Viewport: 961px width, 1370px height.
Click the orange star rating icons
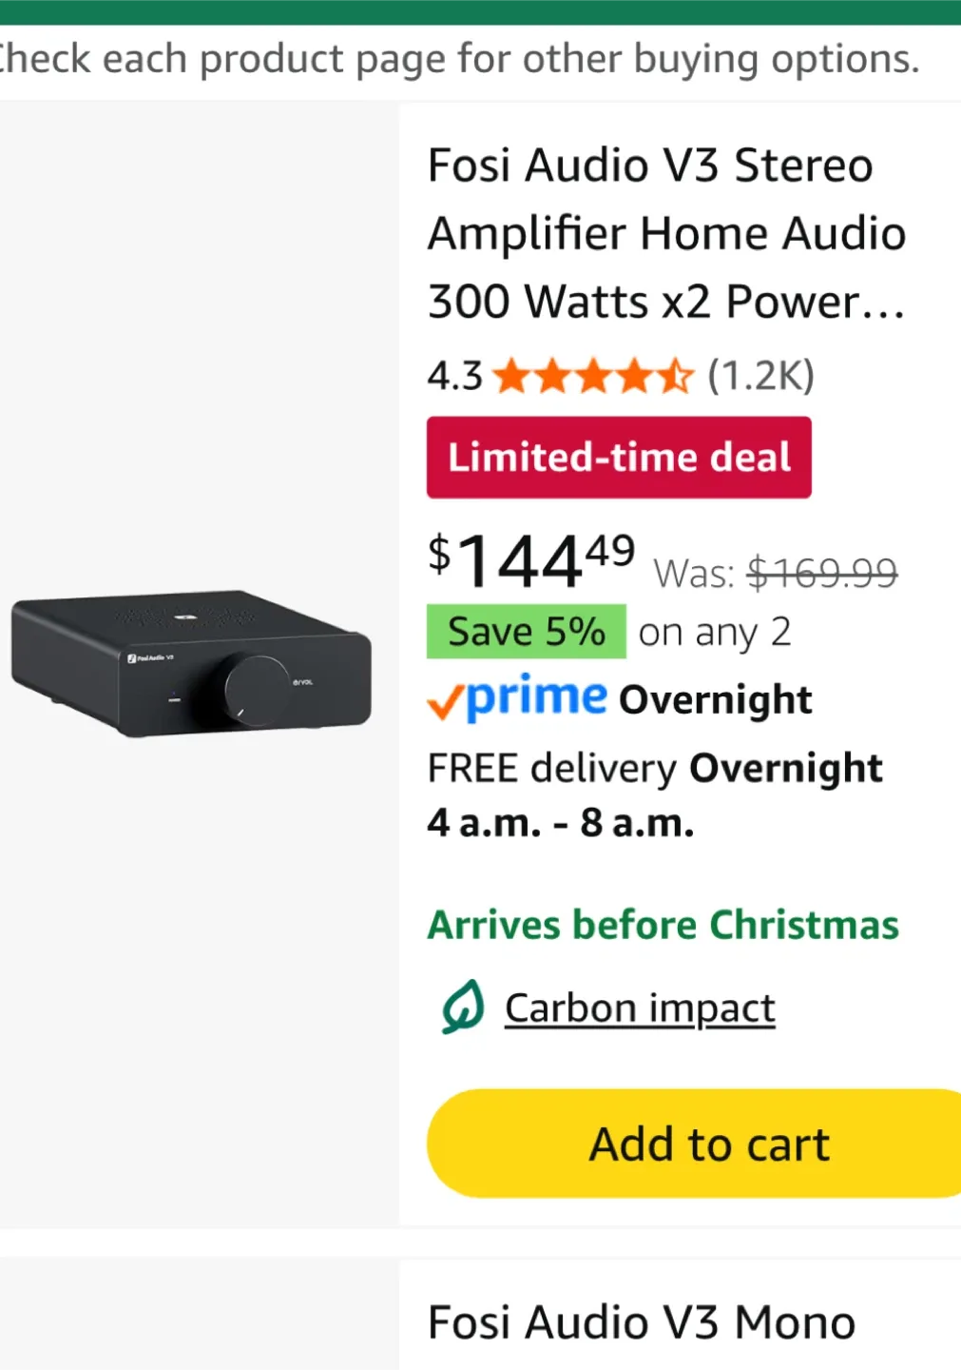(593, 377)
